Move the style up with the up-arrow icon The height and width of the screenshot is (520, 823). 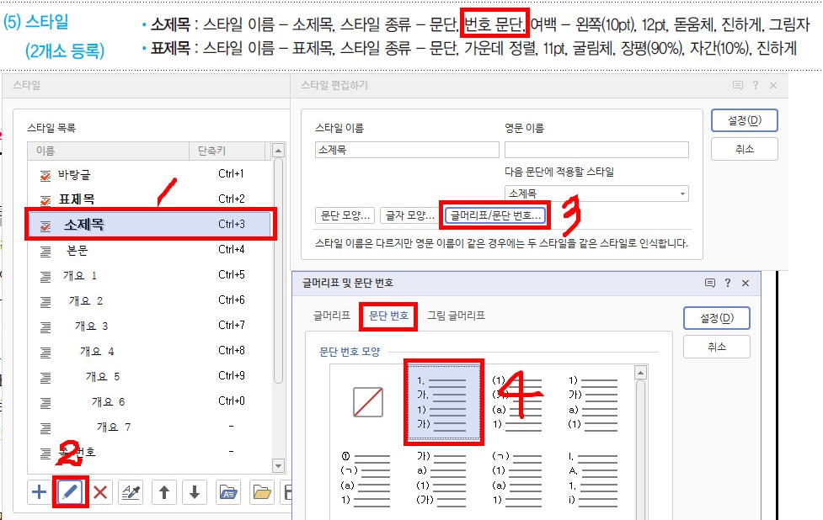pos(163,492)
